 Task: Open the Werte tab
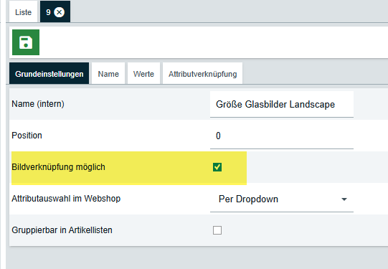[143, 73]
